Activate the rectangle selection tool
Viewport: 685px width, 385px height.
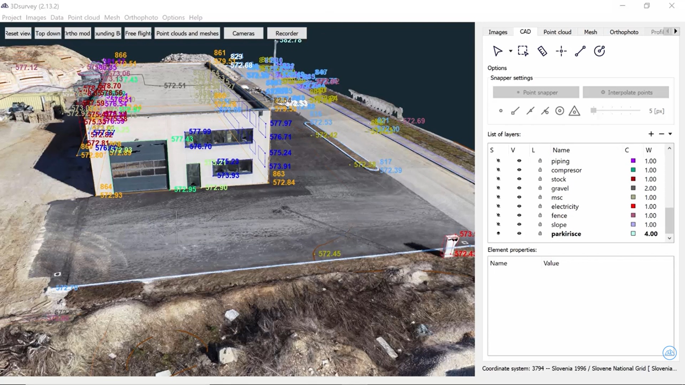pos(523,51)
